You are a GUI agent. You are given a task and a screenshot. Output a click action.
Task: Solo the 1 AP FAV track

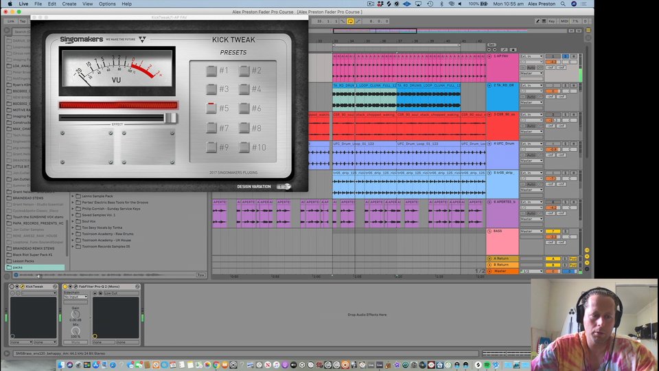pos(566,56)
